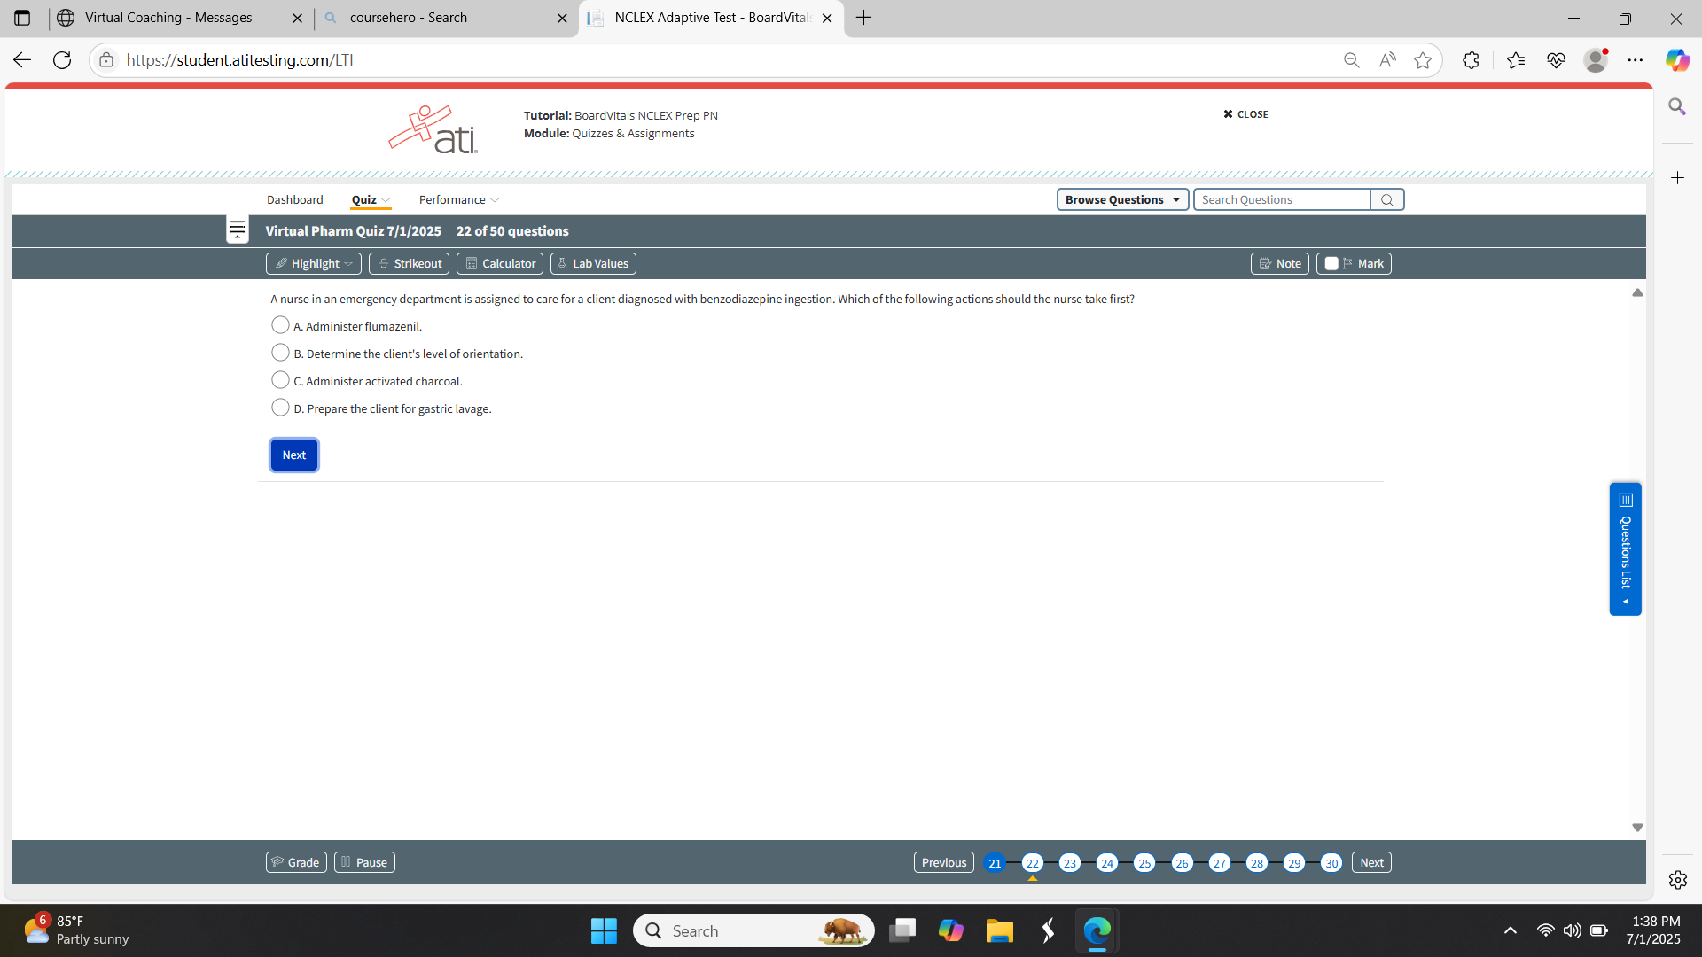The image size is (1702, 957).
Task: Open the hamburger menu beside quiz title
Action: pyautogui.click(x=237, y=230)
